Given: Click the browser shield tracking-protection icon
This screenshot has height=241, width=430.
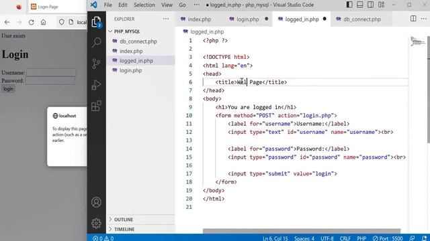Looking at the screenshot, I should 61,22.
